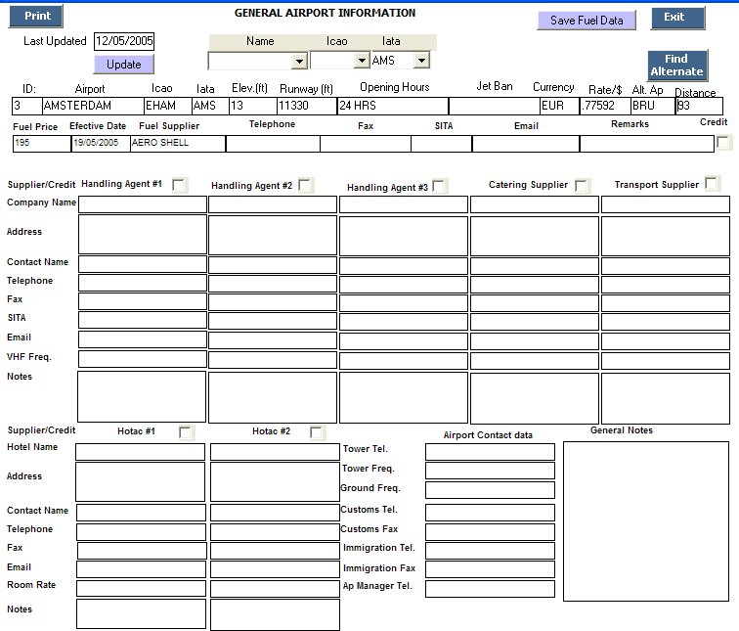Image resolution: width=739 pixels, height=631 pixels.
Task: Click the Alt. Ap field showing BRU
Action: (653, 106)
